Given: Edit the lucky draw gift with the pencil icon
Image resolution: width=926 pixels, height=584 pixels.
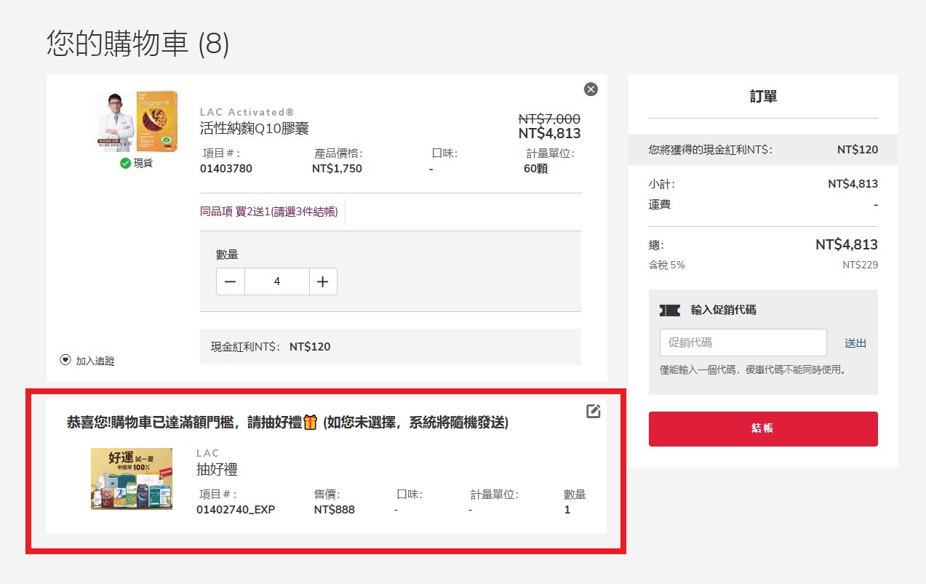Looking at the screenshot, I should click(594, 412).
